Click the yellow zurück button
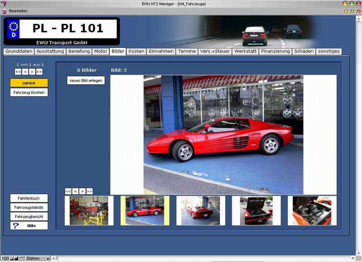This screenshot has width=362, height=262. (29, 83)
